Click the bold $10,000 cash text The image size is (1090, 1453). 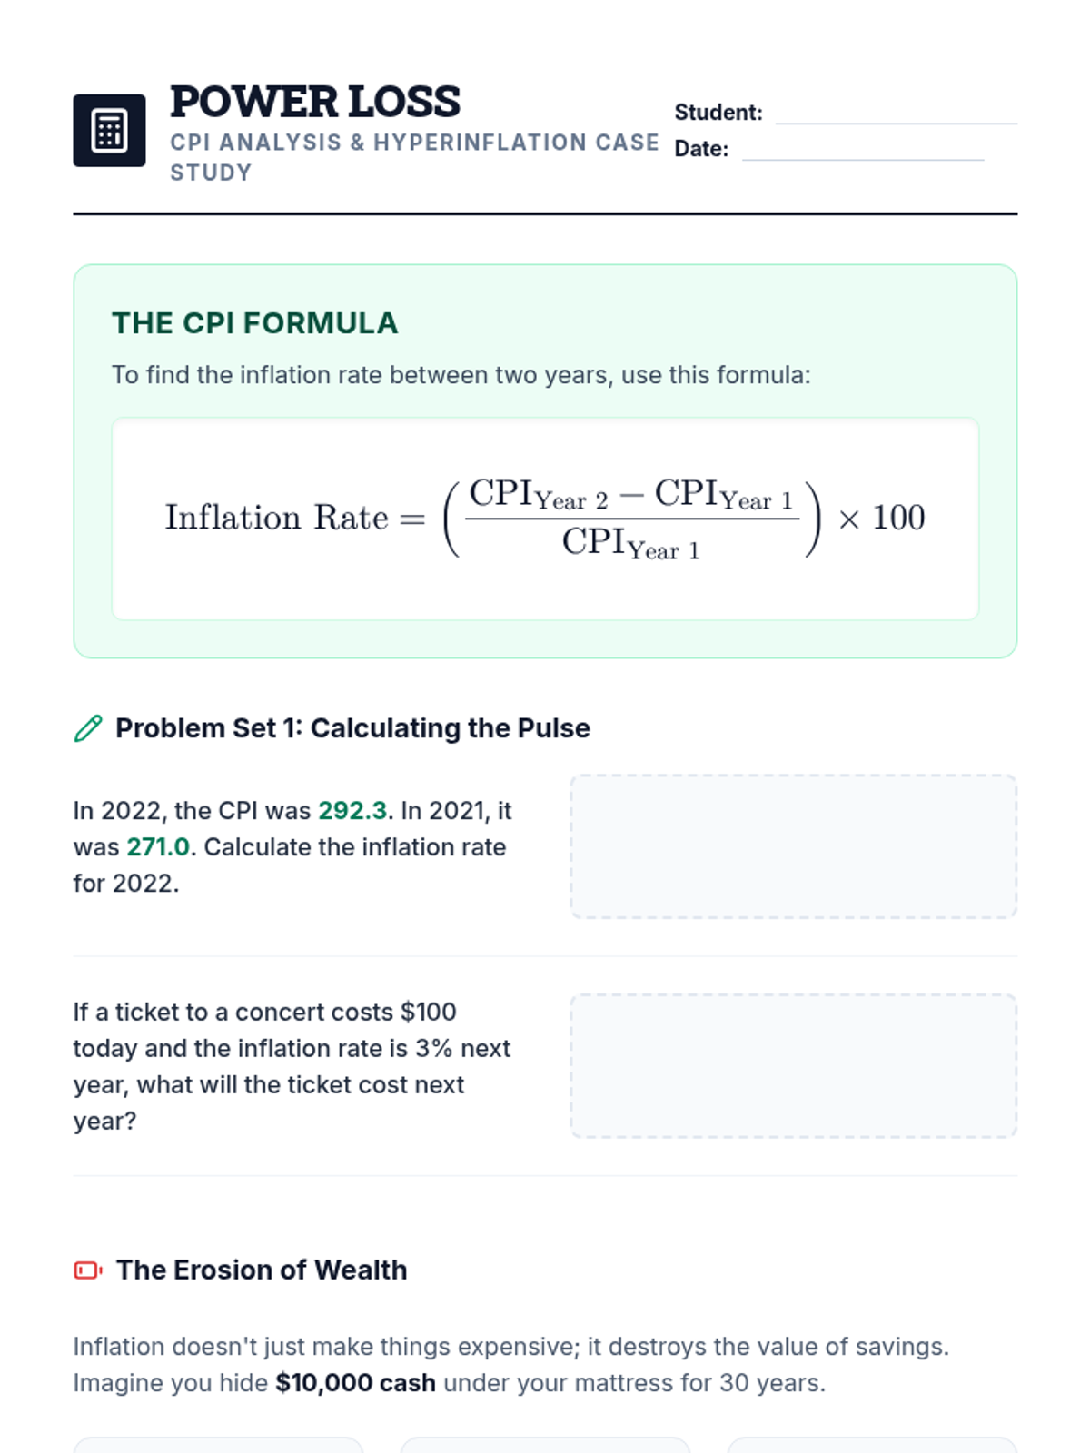pos(355,1383)
